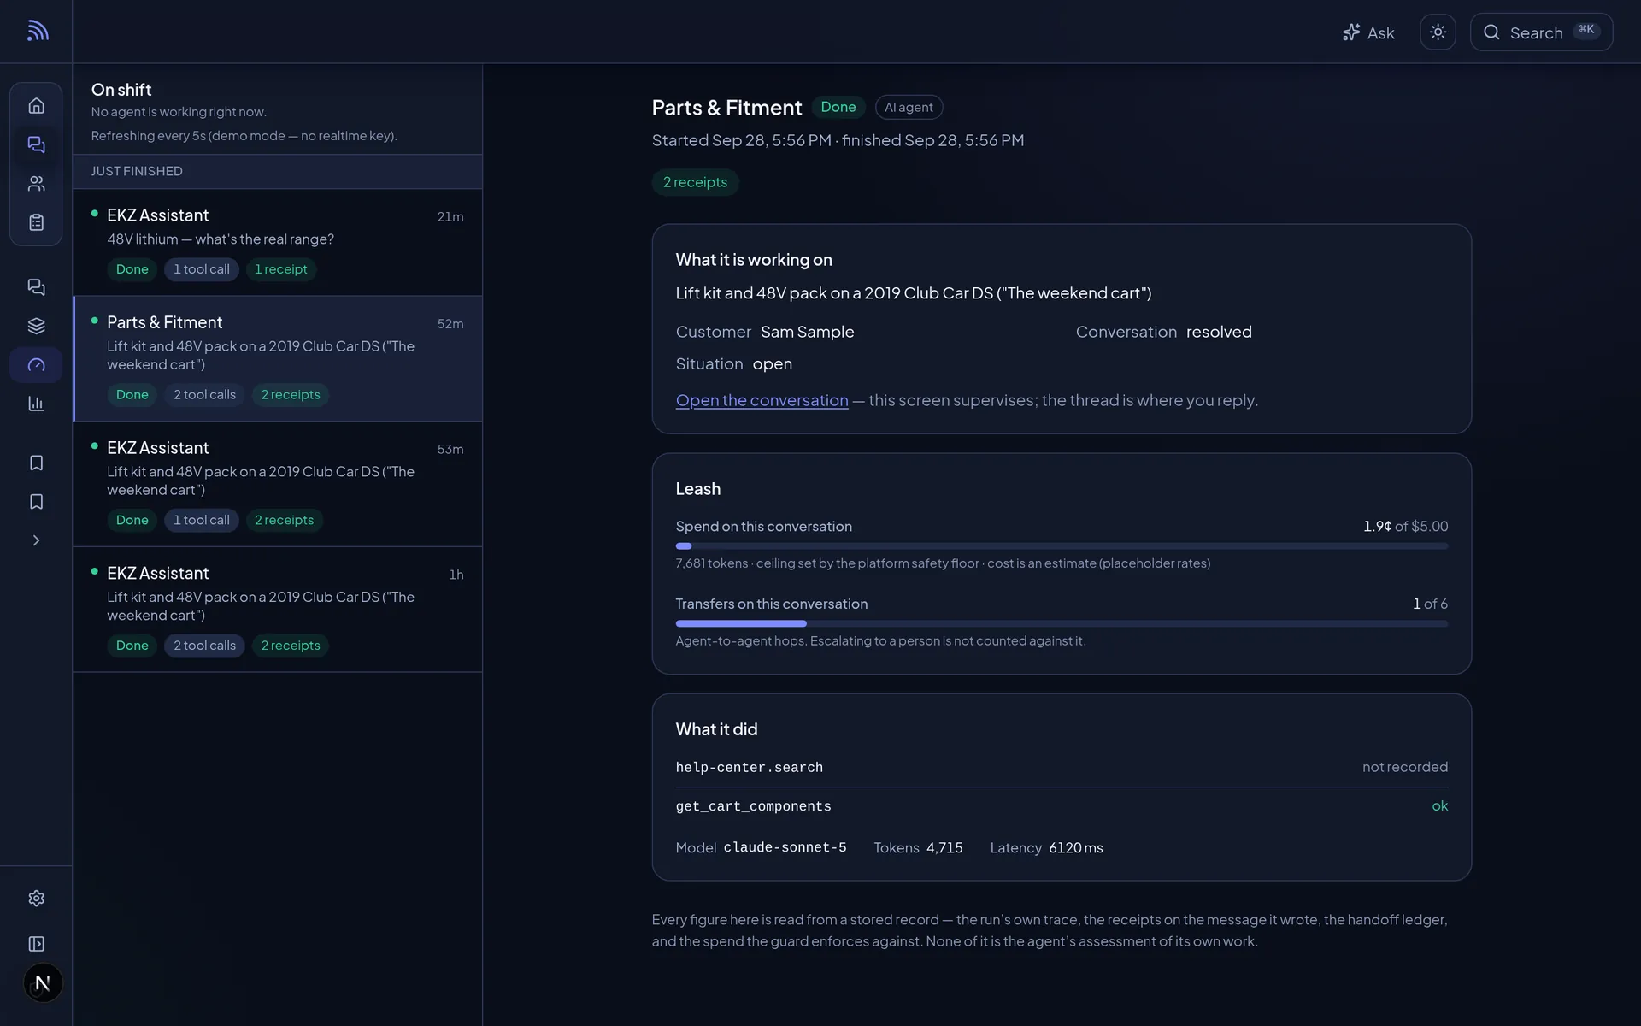Open the N user avatar

(43, 983)
